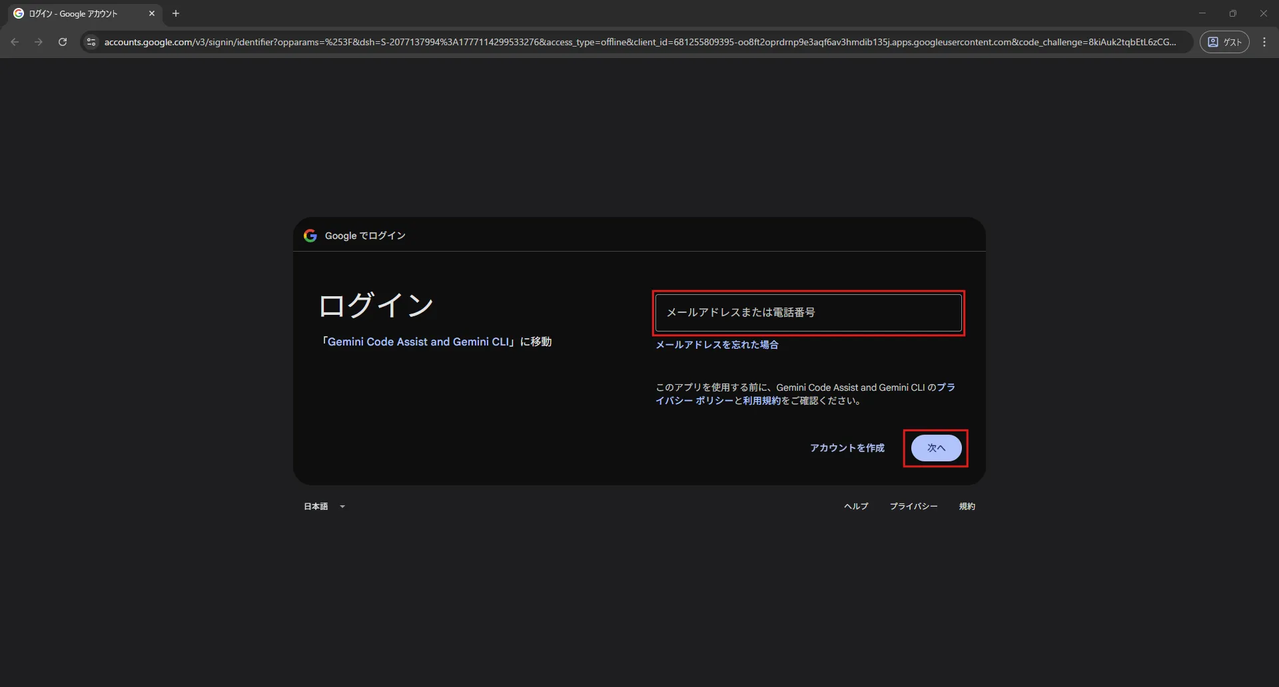Open the ヘルプ footer link
The image size is (1279, 687).
tap(856, 507)
